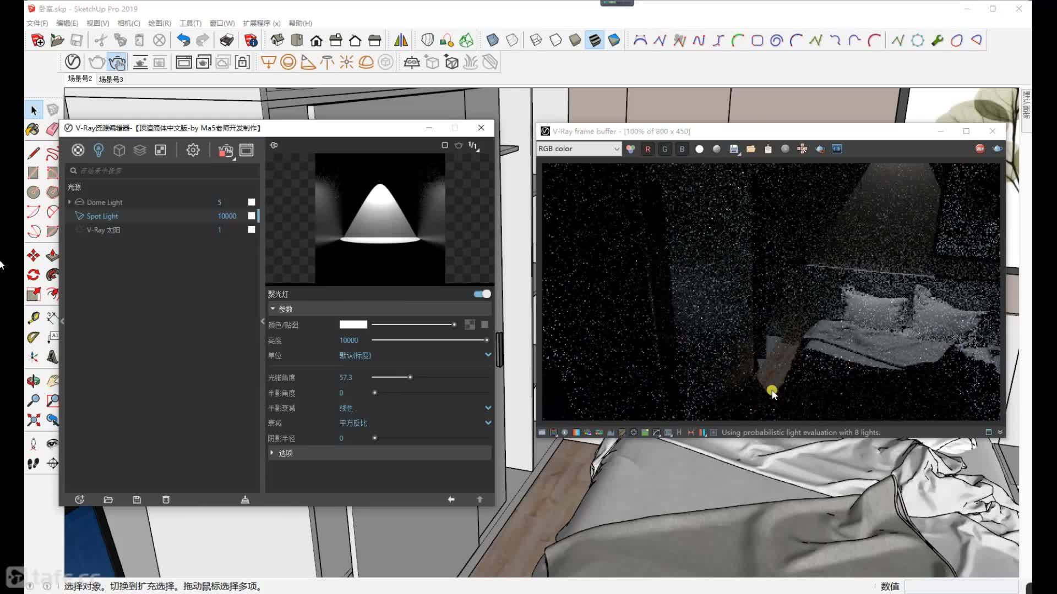The height and width of the screenshot is (594, 1057).
Task: Click the asset search field
Action: [x=163, y=170]
